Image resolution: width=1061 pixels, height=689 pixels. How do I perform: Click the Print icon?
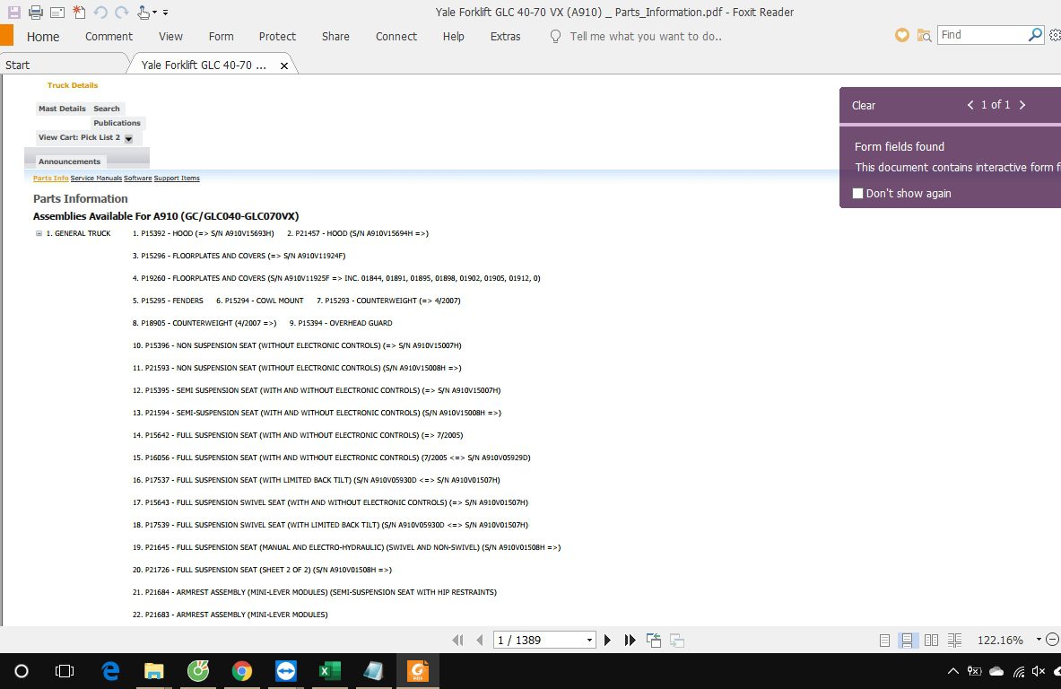pos(36,12)
